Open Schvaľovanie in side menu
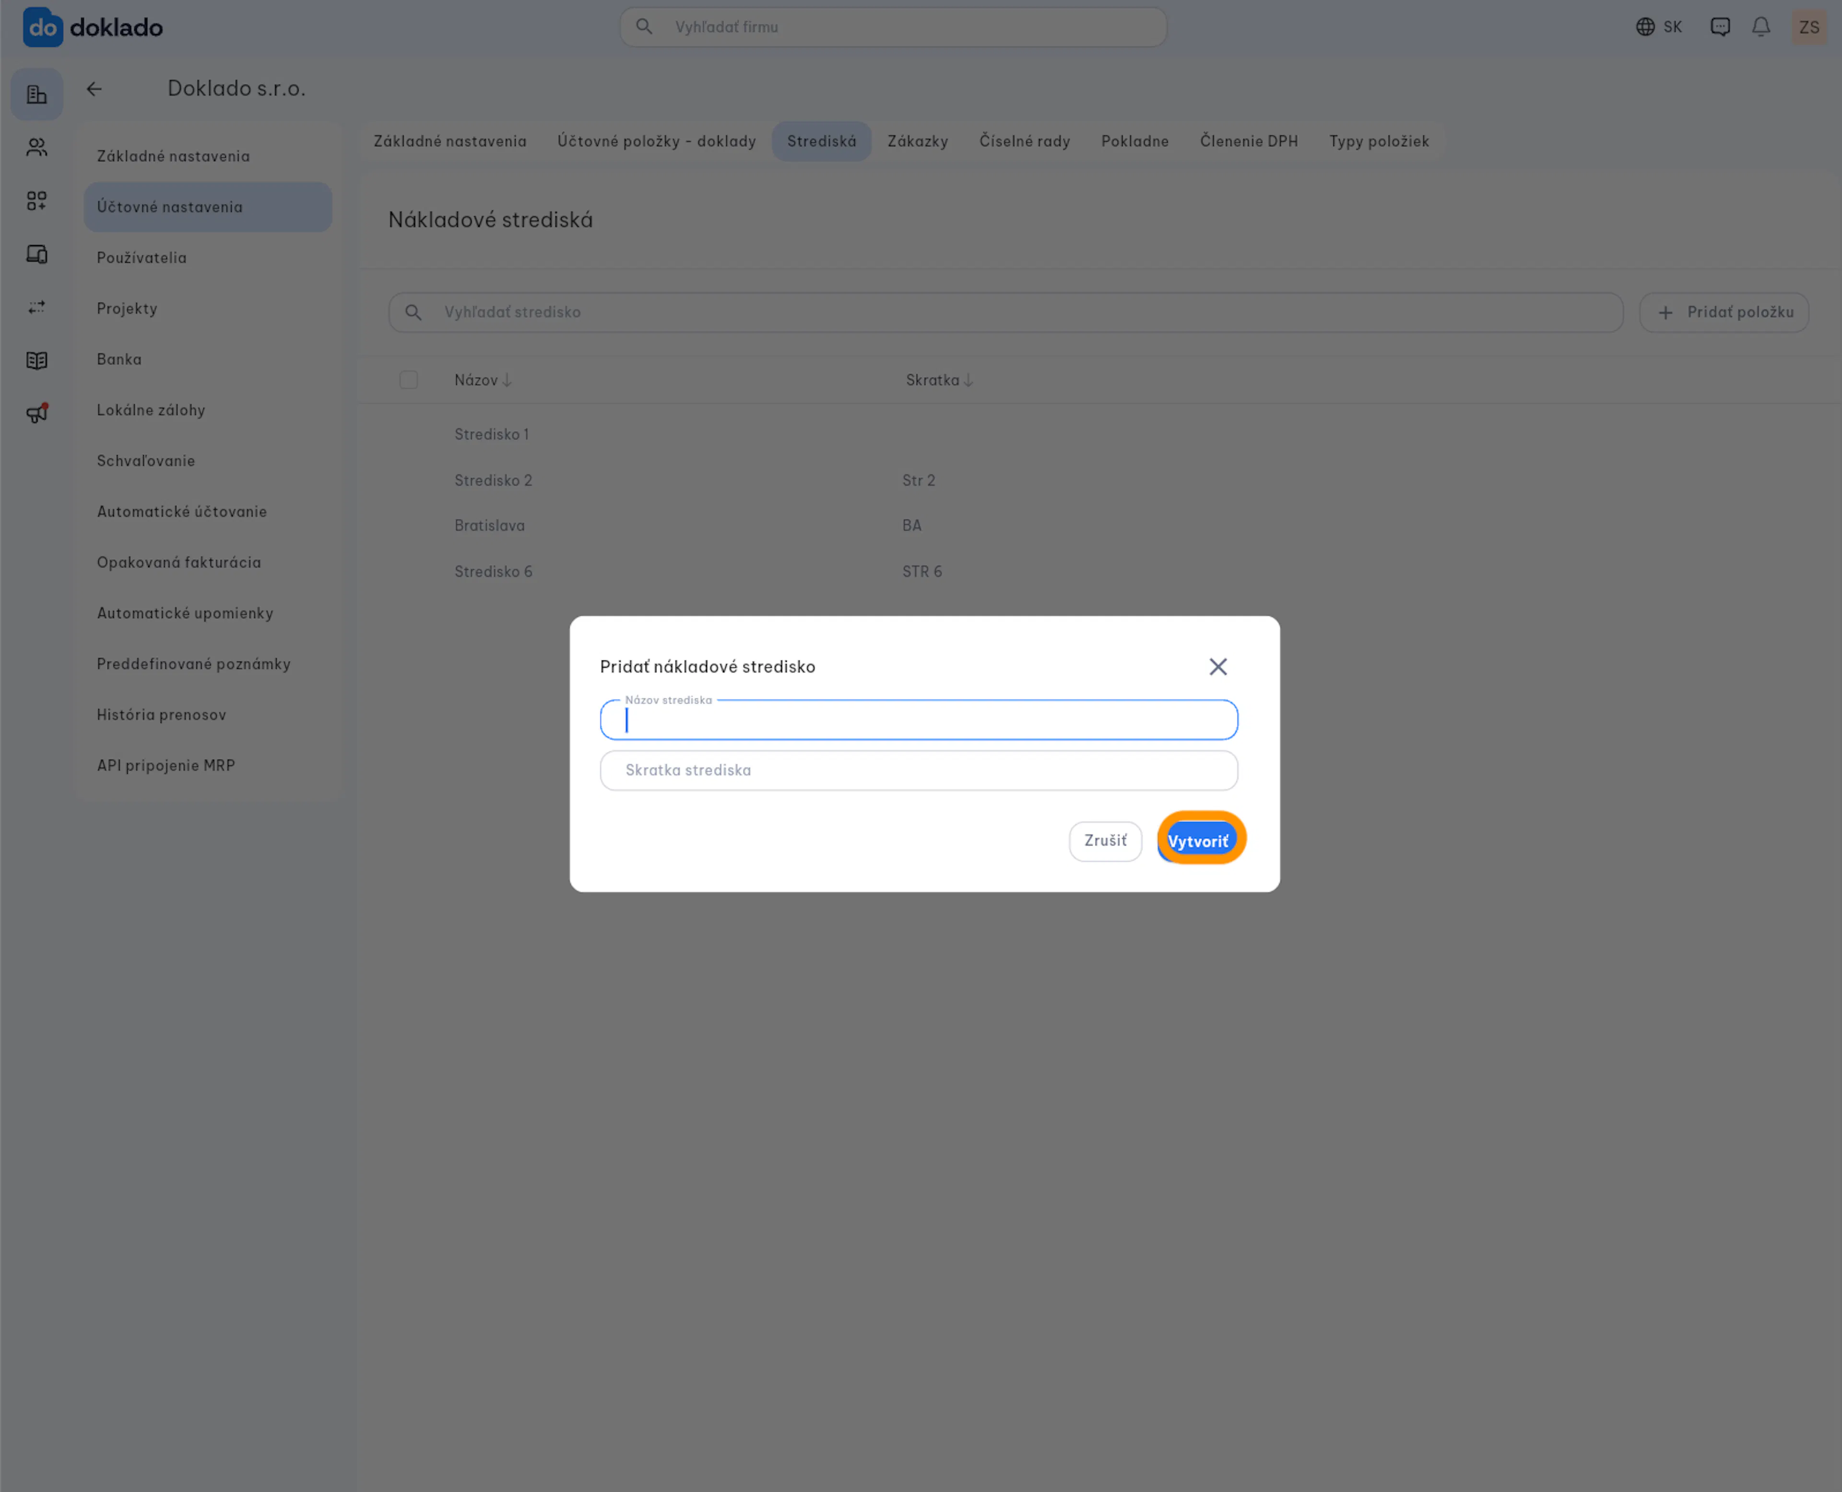Screen dimensions: 1842x1492 (208, 461)
